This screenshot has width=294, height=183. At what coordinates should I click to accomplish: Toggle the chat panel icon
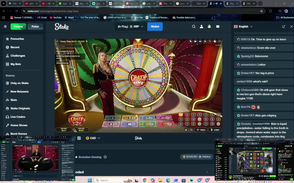(x=218, y=27)
